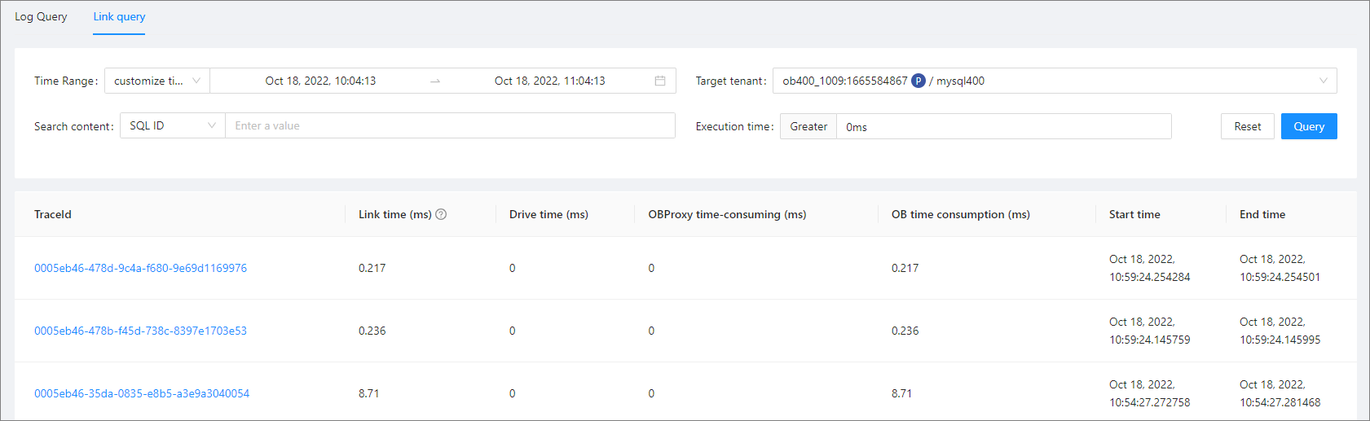Click the blue P tenant badge icon
This screenshot has height=421, width=1370.
point(918,81)
